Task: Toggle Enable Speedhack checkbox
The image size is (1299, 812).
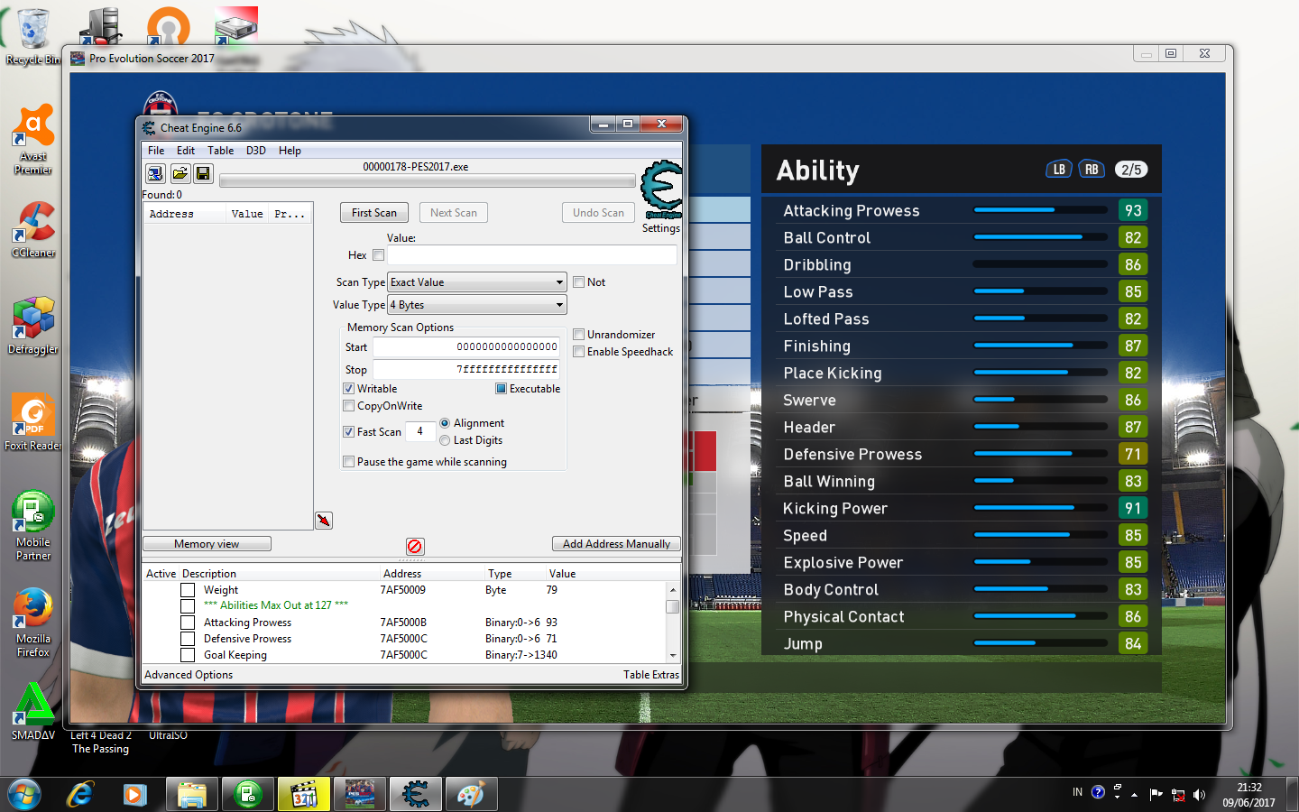Action: pos(579,352)
